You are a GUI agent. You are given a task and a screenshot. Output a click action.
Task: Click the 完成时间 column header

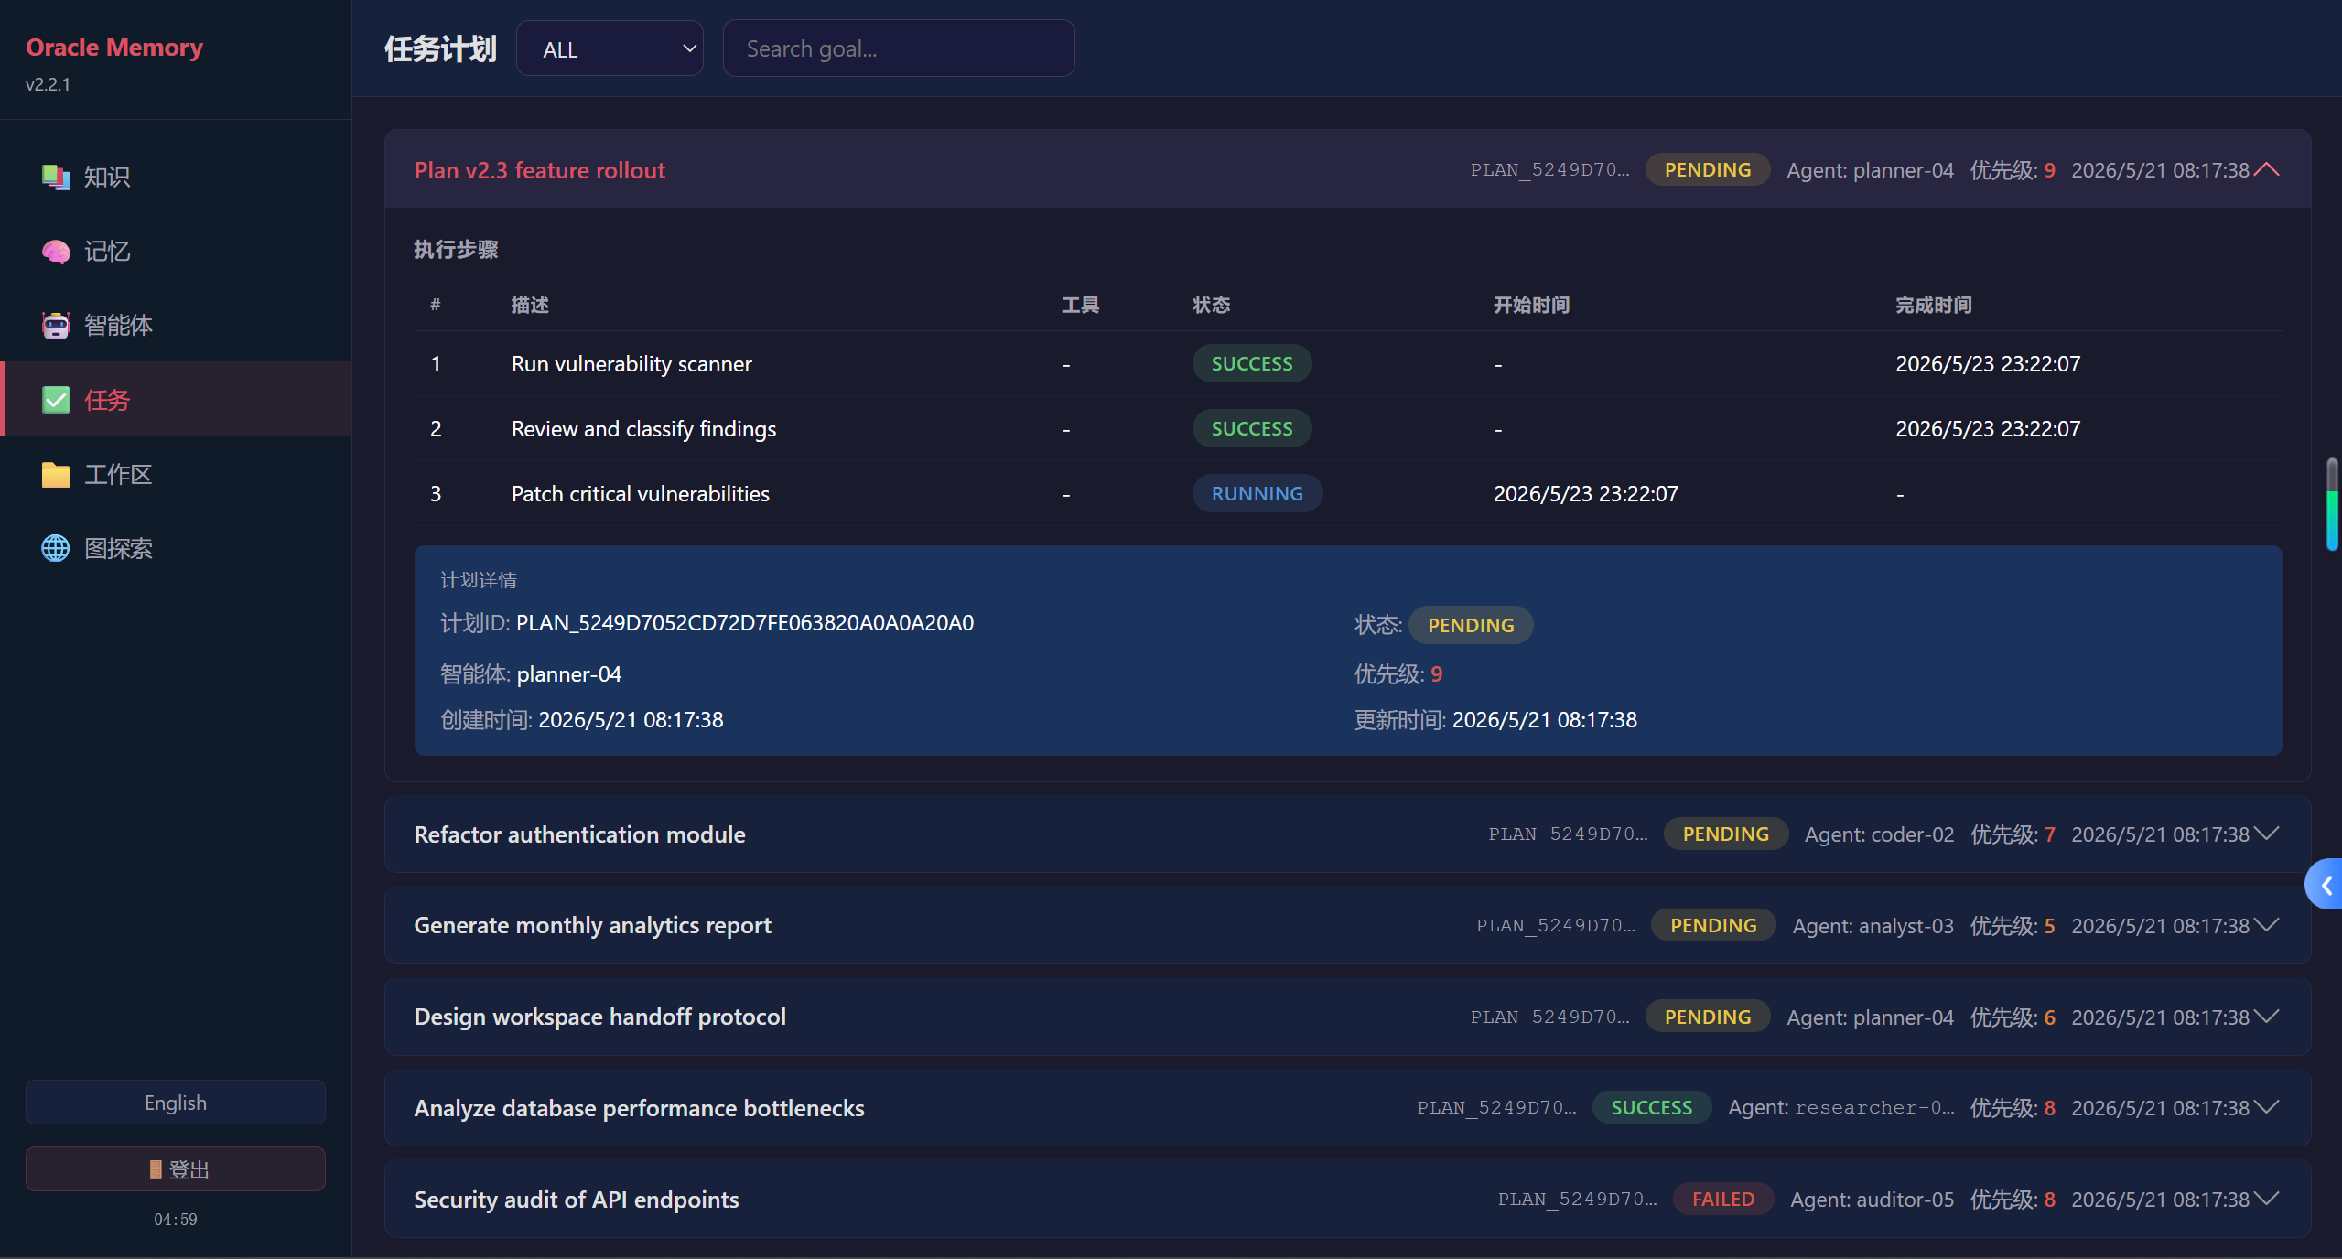pyautogui.click(x=1933, y=305)
